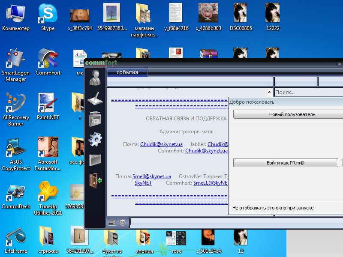The image size is (343, 257).
Task: Select the x_4286b303 photo on desktop
Action: 208,17
